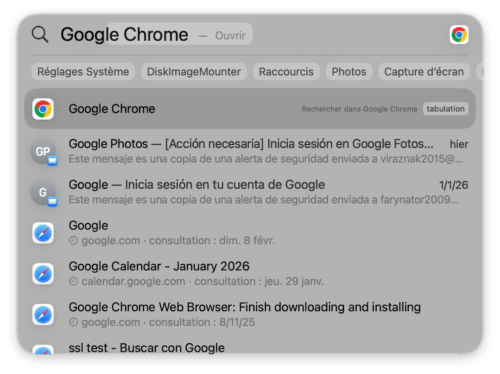The height and width of the screenshot is (374, 500).
Task: Click the tabulation key hint badge
Action: tap(446, 109)
